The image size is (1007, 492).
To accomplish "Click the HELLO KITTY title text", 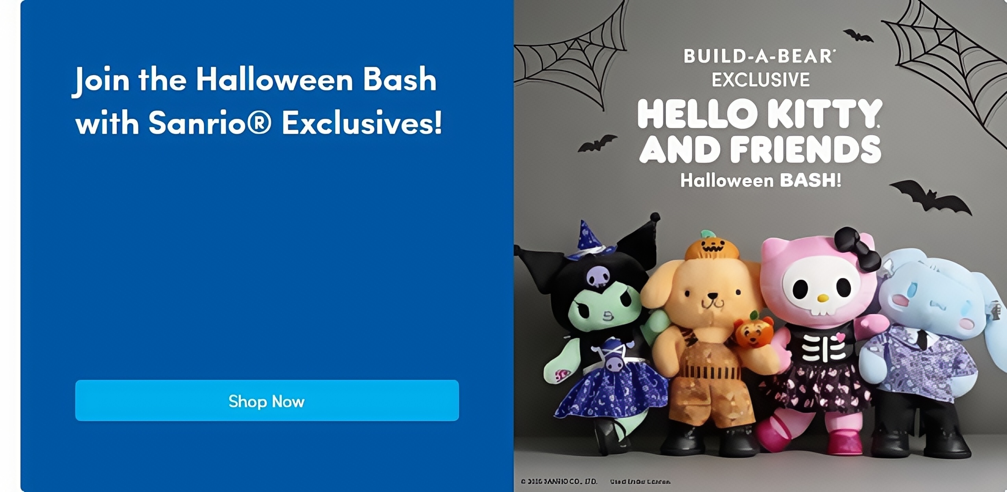I will pyautogui.click(x=760, y=114).
